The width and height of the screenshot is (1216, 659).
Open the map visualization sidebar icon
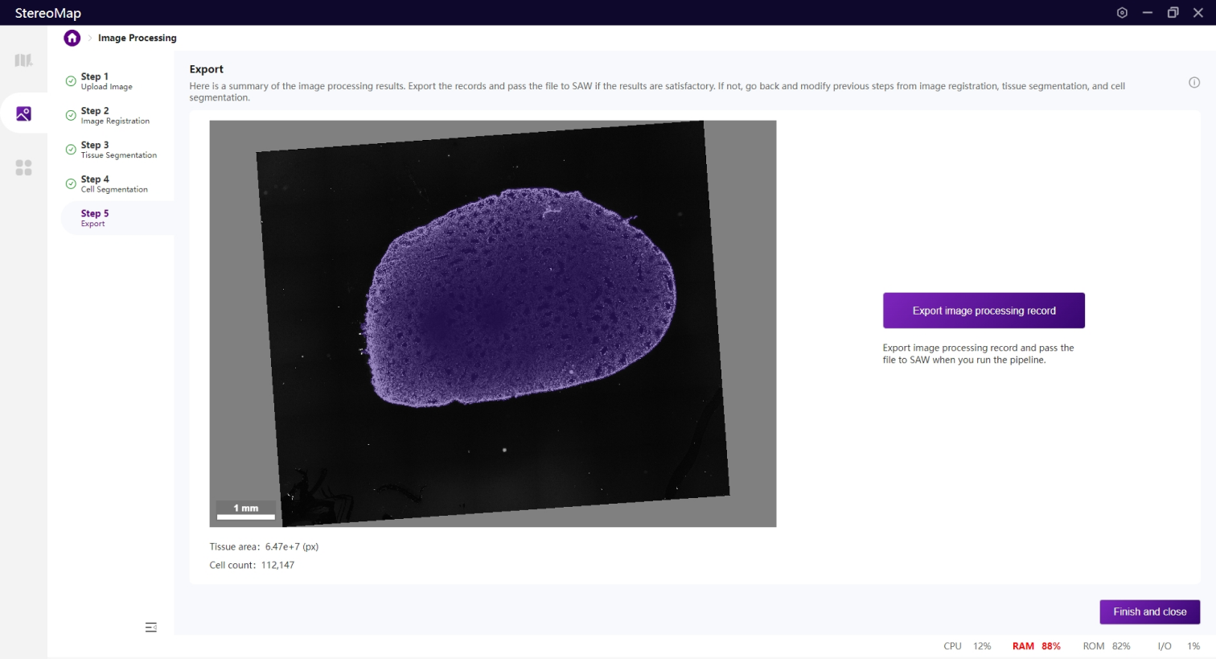pyautogui.click(x=23, y=60)
